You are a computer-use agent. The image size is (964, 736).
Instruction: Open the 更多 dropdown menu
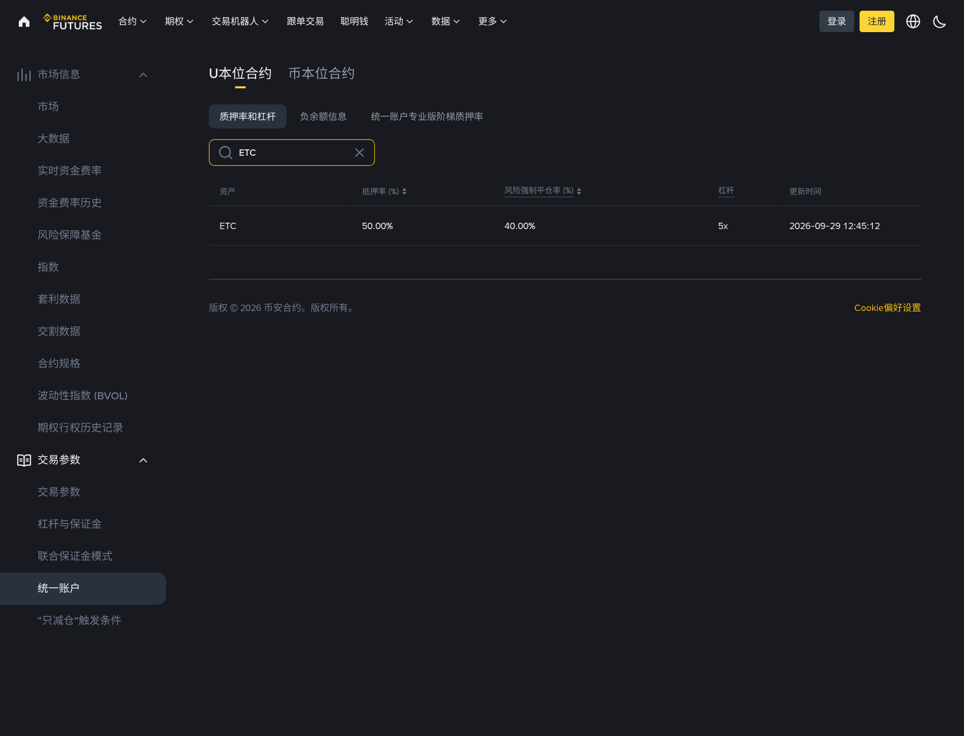tap(492, 21)
